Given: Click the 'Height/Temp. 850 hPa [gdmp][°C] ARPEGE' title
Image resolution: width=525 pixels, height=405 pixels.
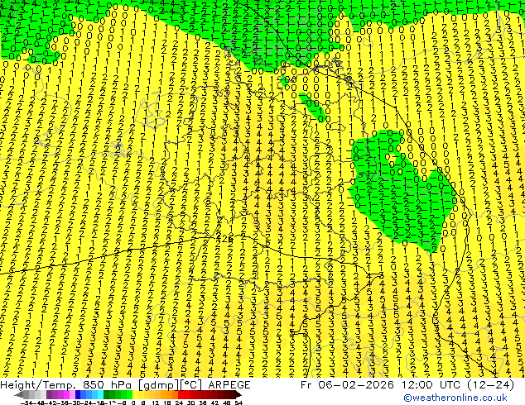Looking at the screenshot, I should pos(125,385).
